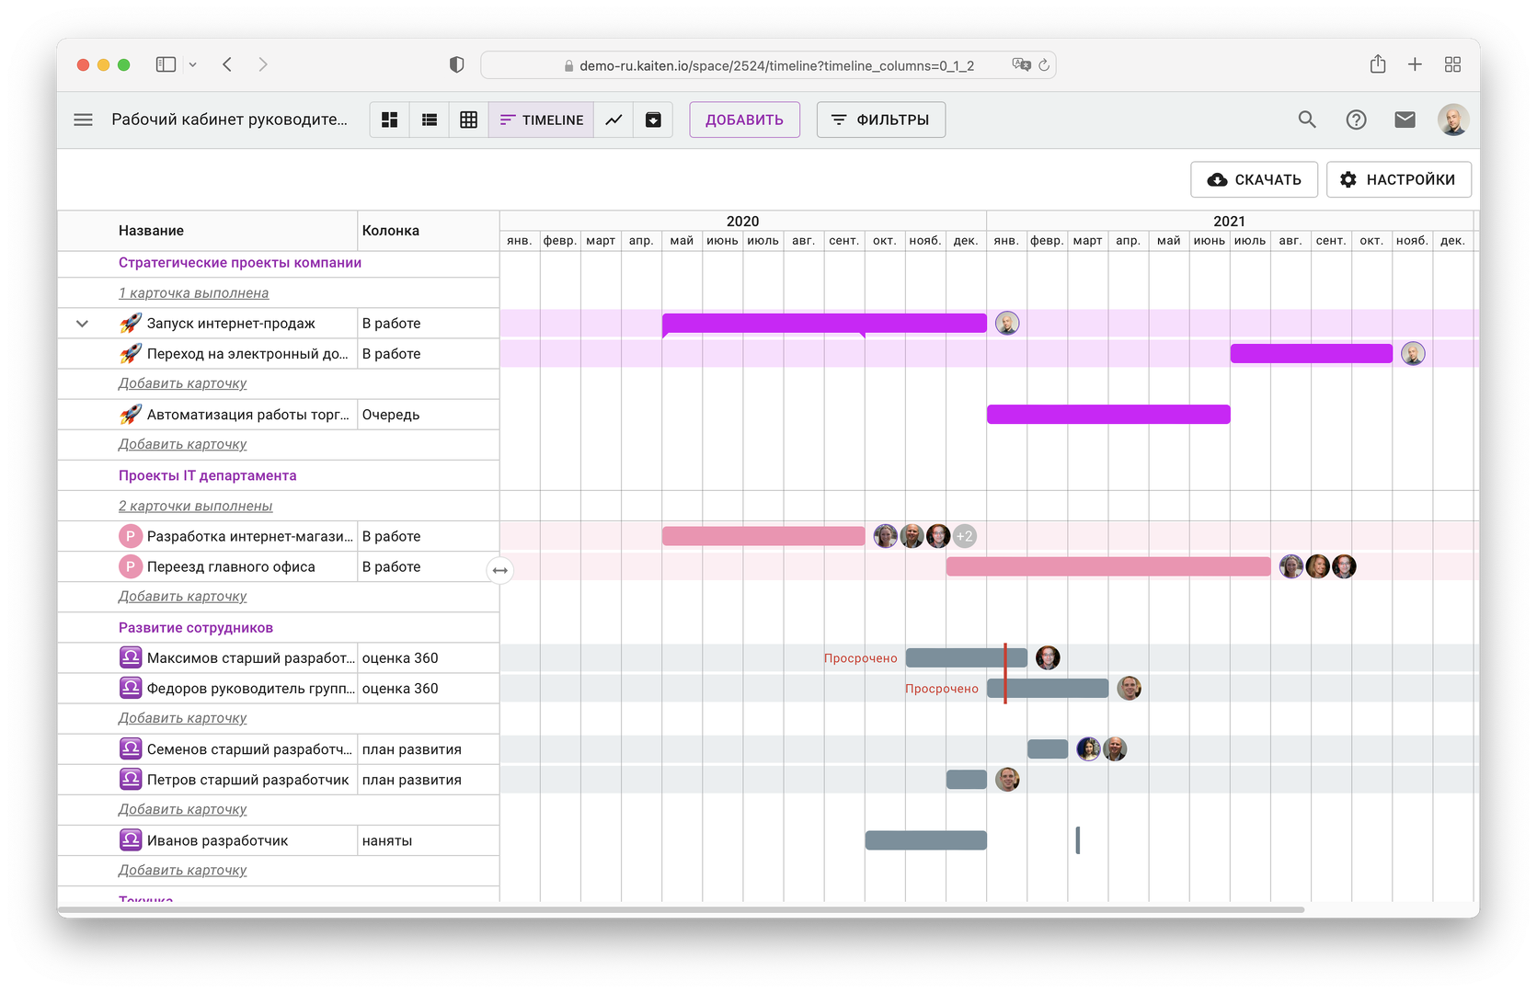Select the TIMELINE view tab
Image resolution: width=1537 pixels, height=993 pixels.
(542, 120)
